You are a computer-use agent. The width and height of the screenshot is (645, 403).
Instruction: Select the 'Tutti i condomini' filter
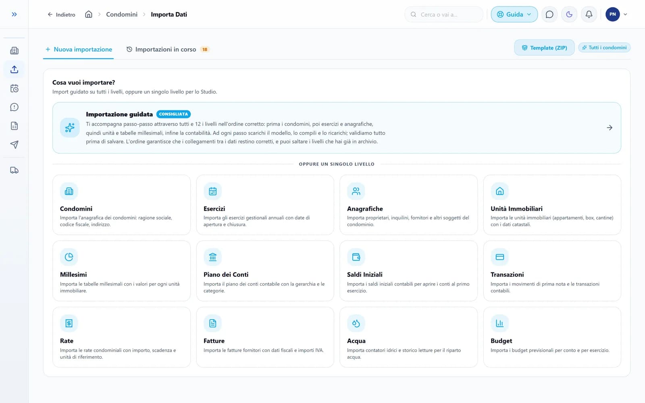pyautogui.click(x=604, y=48)
